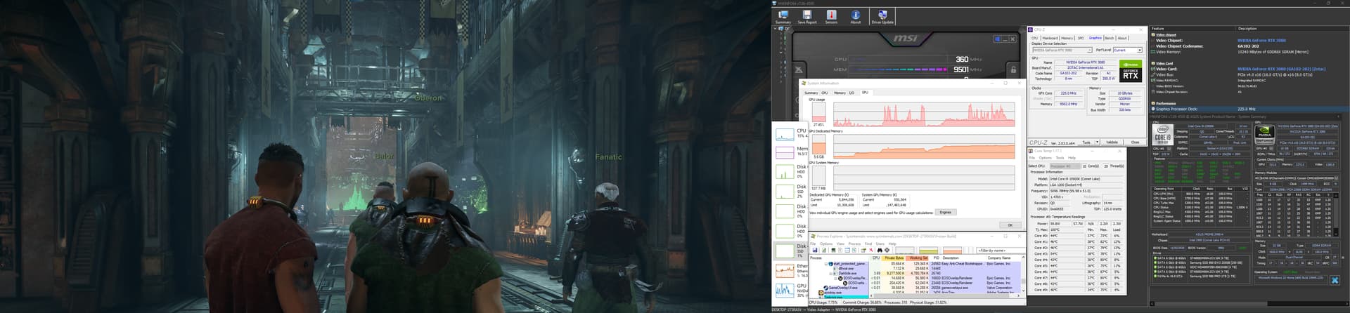
Task: Open Perf Level dropdown in CPU-Z
Action: coord(1128,50)
